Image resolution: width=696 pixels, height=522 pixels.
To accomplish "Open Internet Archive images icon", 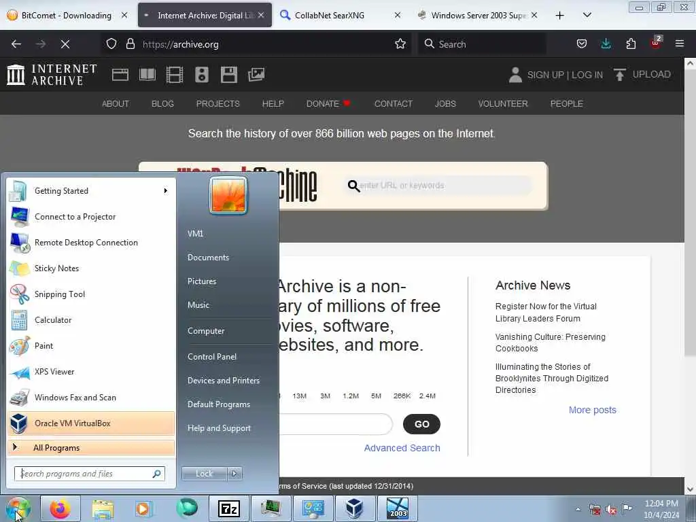I will (256, 75).
